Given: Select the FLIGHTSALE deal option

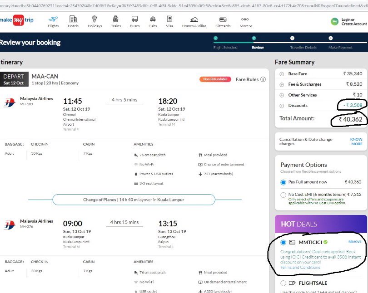Looking at the screenshot, I should (284, 283).
